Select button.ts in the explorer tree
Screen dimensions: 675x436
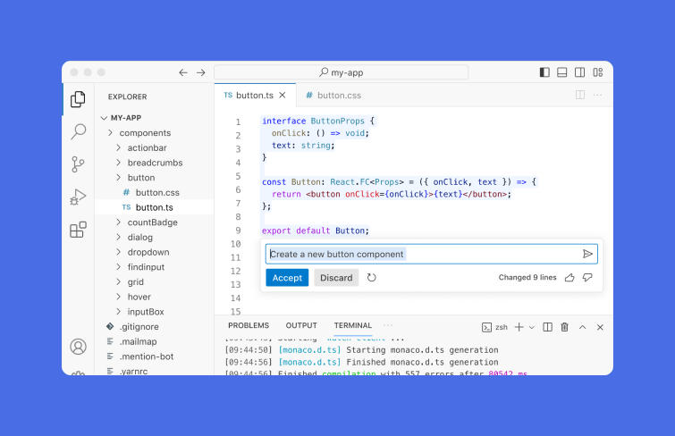154,207
